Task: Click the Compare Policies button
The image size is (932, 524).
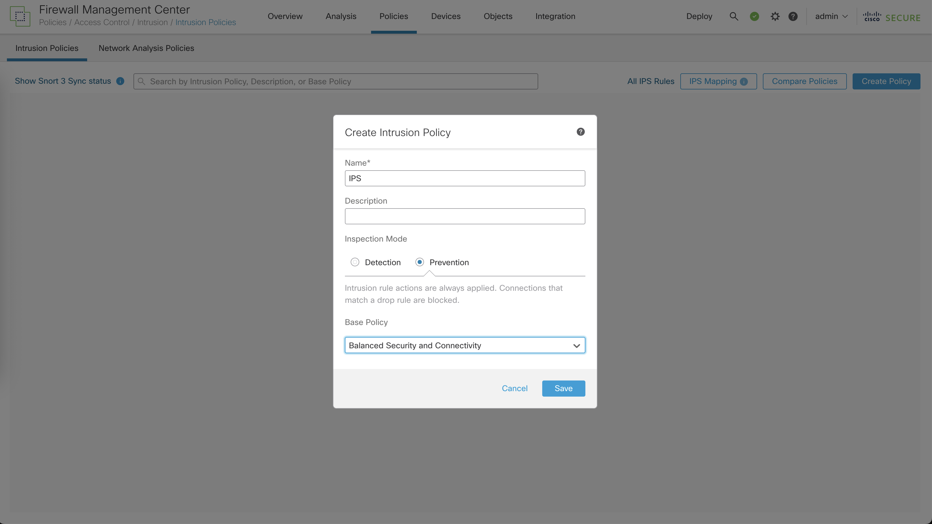Action: pyautogui.click(x=804, y=81)
